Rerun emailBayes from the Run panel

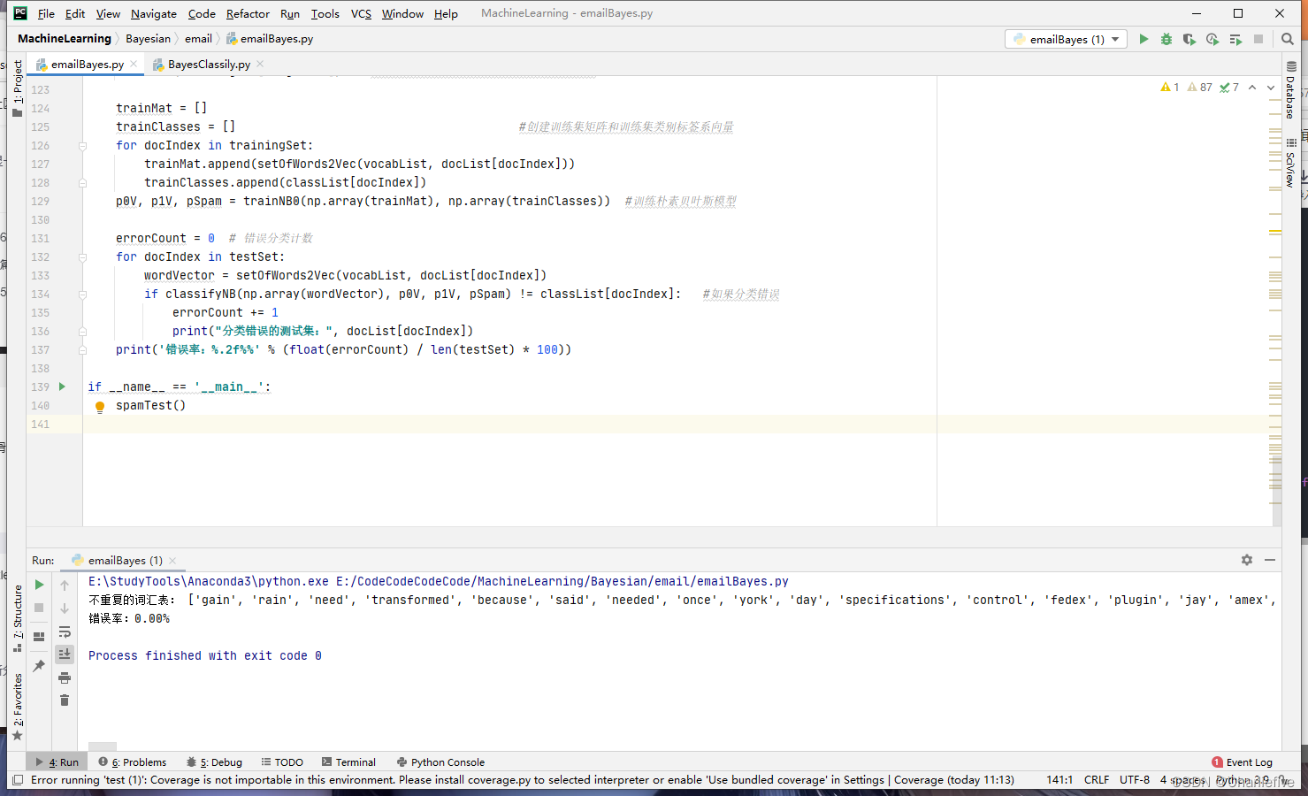coord(39,585)
